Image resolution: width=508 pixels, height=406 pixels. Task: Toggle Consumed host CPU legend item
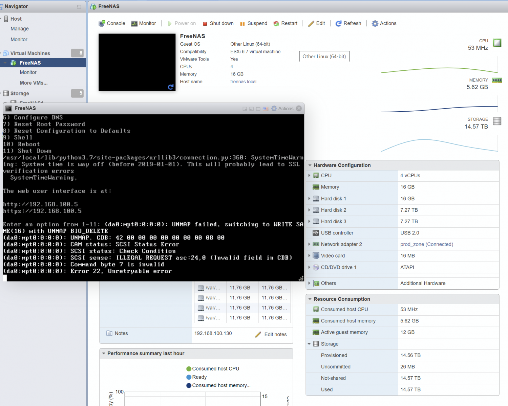(213, 369)
